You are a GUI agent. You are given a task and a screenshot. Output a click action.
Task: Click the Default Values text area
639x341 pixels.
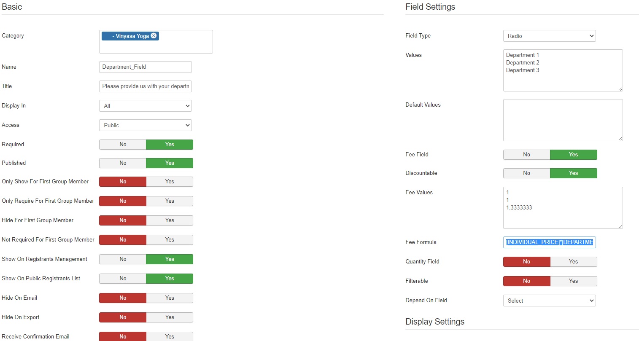coord(563,120)
